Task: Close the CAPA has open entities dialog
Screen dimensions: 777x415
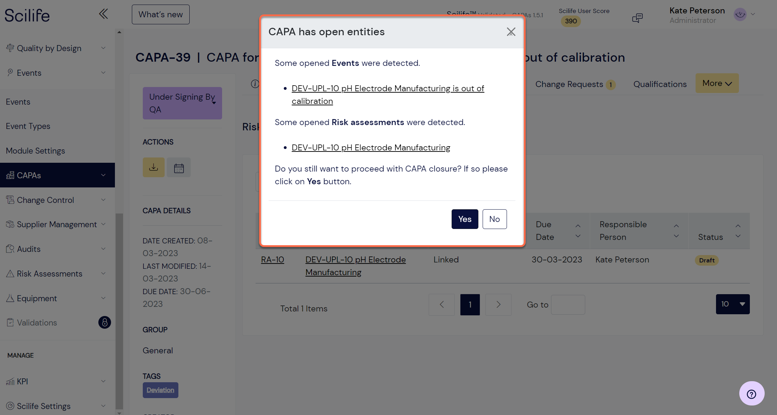Action: coord(511,32)
